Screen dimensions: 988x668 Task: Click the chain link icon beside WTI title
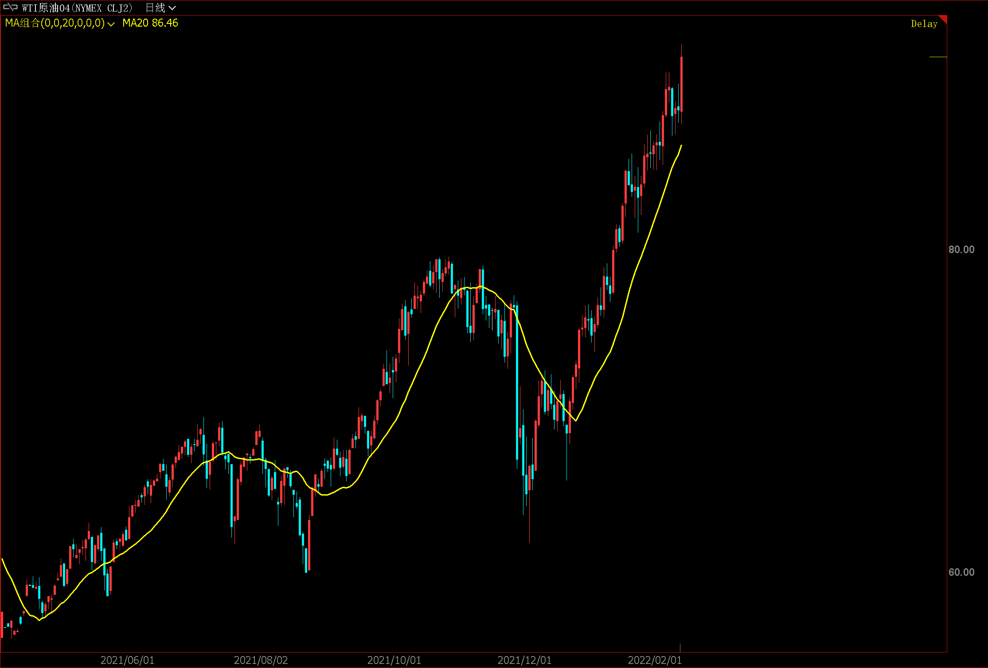tap(10, 8)
